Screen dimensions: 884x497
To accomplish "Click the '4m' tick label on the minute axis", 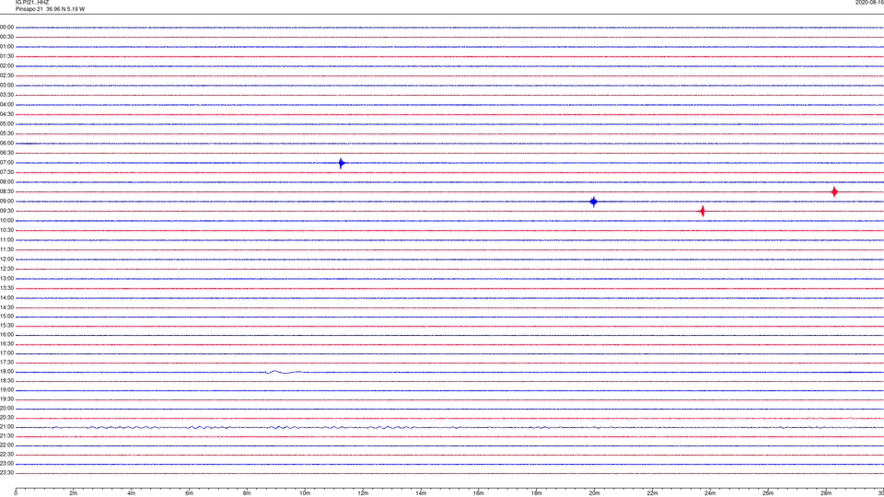I will pyautogui.click(x=132, y=493).
